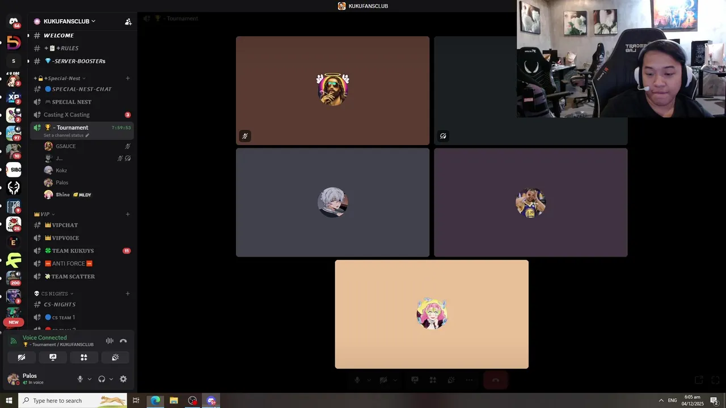Viewport: 726px width, 408px height.
Task: Open Task View on the taskbar
Action: tap(136, 401)
